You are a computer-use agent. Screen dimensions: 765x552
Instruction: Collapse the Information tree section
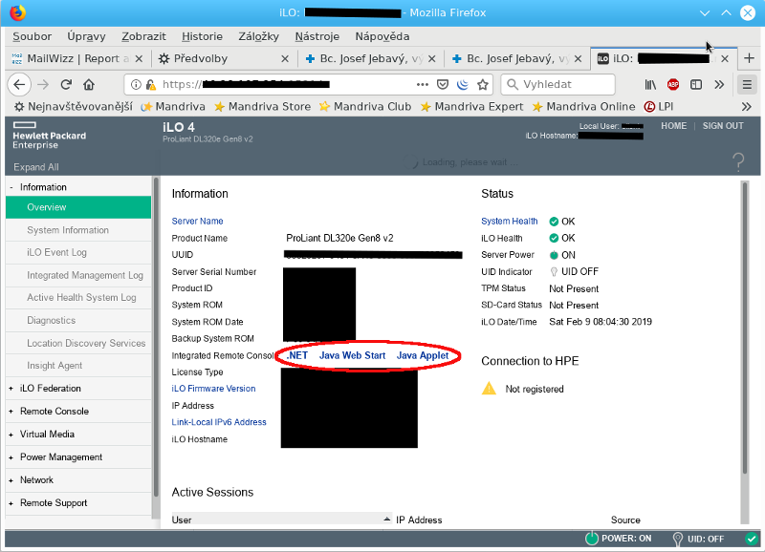pos(11,187)
